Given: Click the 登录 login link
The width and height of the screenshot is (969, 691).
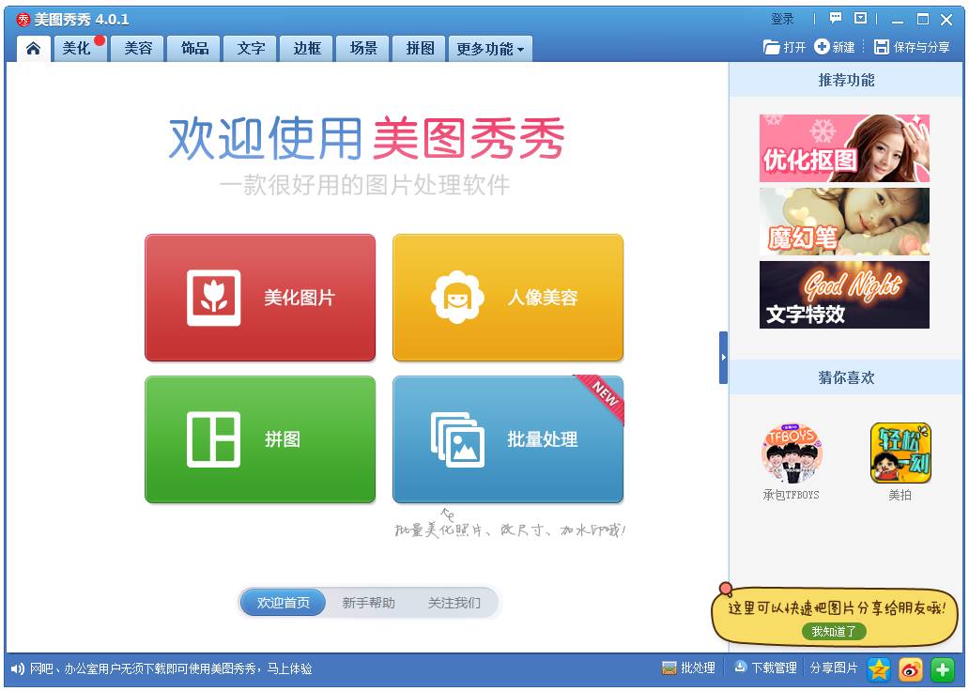Looking at the screenshot, I should click(782, 19).
